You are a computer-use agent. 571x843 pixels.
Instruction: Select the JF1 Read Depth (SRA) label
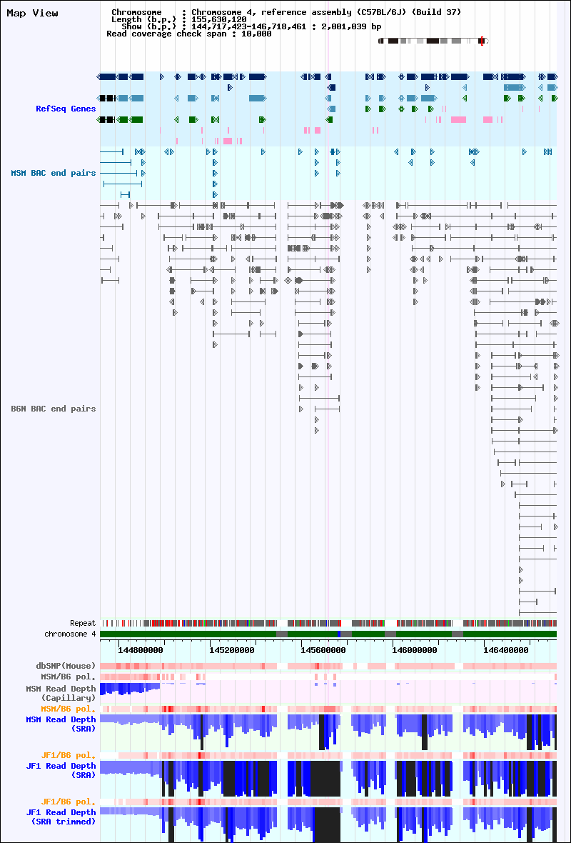coord(61,770)
